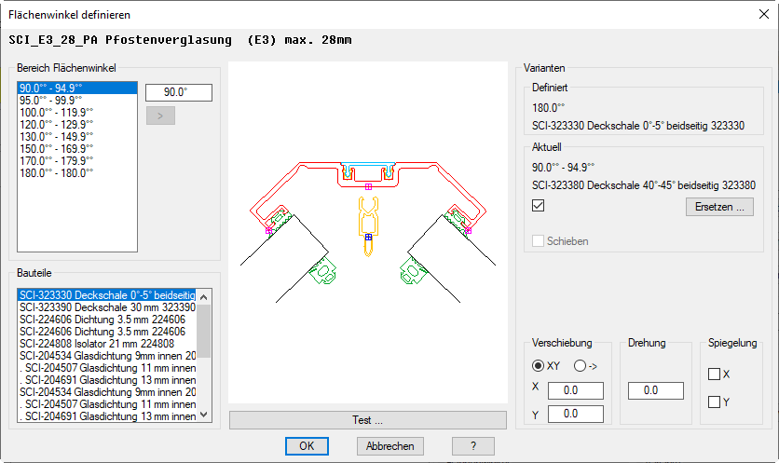Toggle the checked box under Aktuell
The width and height of the screenshot is (779, 463).
coord(538,206)
